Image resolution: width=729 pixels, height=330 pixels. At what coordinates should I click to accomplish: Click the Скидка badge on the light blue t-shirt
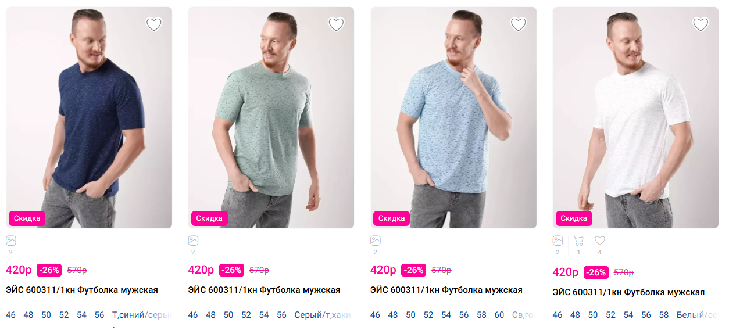pyautogui.click(x=391, y=218)
